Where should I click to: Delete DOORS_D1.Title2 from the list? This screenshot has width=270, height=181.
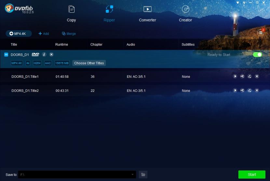(x=257, y=90)
